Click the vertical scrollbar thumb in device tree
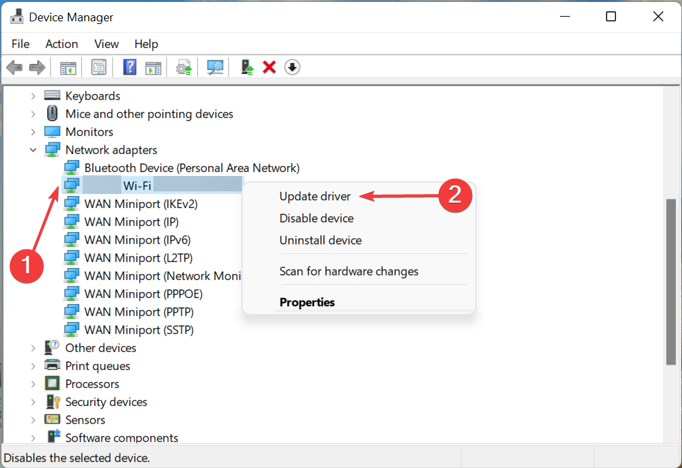The width and height of the screenshot is (682, 468). click(x=671, y=282)
